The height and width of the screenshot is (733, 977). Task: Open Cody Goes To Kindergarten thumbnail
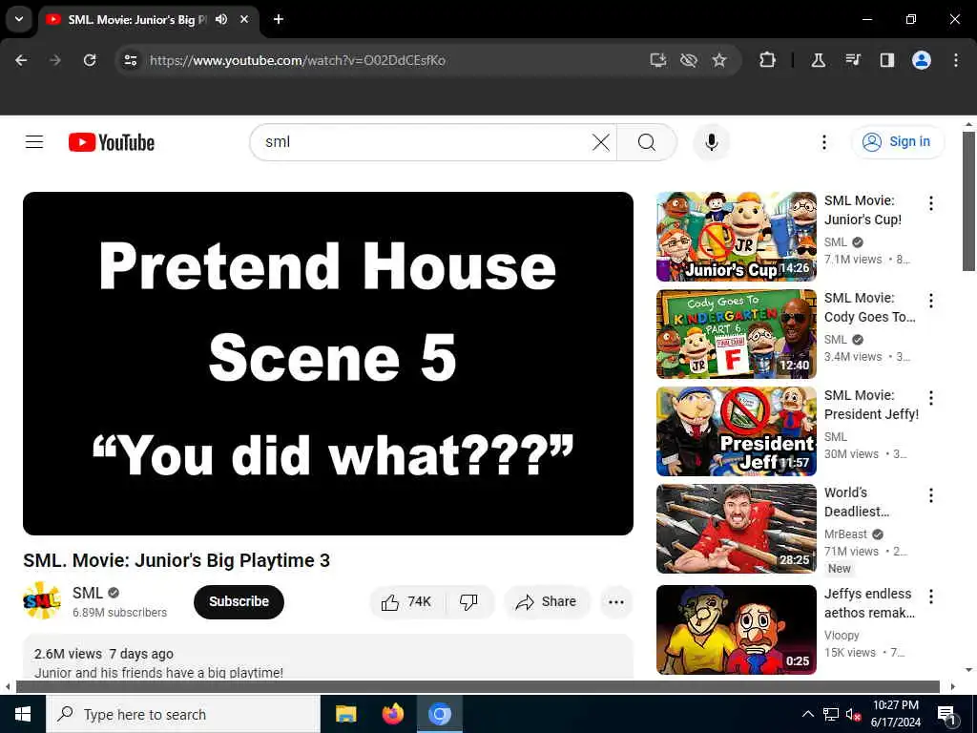[x=736, y=333]
